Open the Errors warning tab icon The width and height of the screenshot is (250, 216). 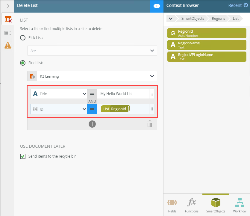click(8, 45)
